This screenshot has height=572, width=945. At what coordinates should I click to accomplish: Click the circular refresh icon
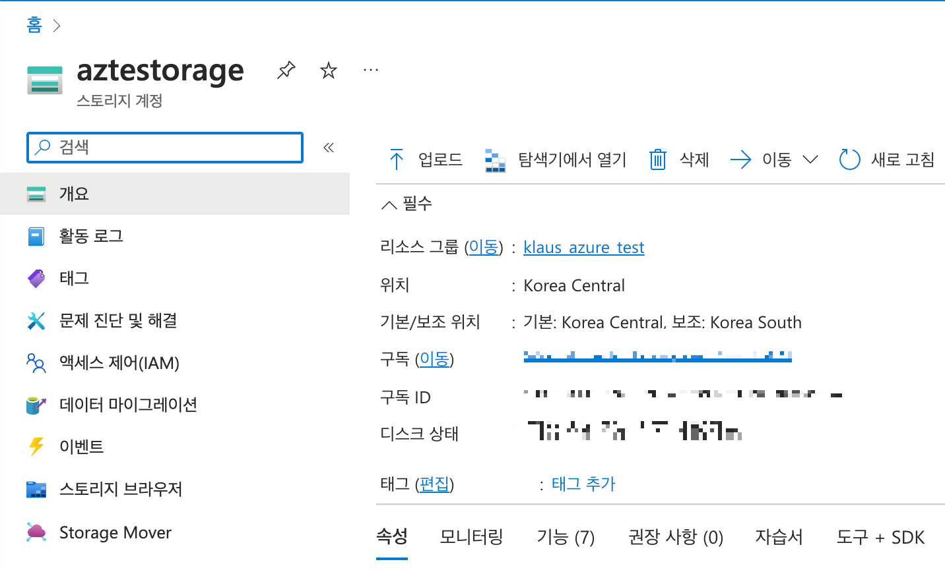[850, 159]
